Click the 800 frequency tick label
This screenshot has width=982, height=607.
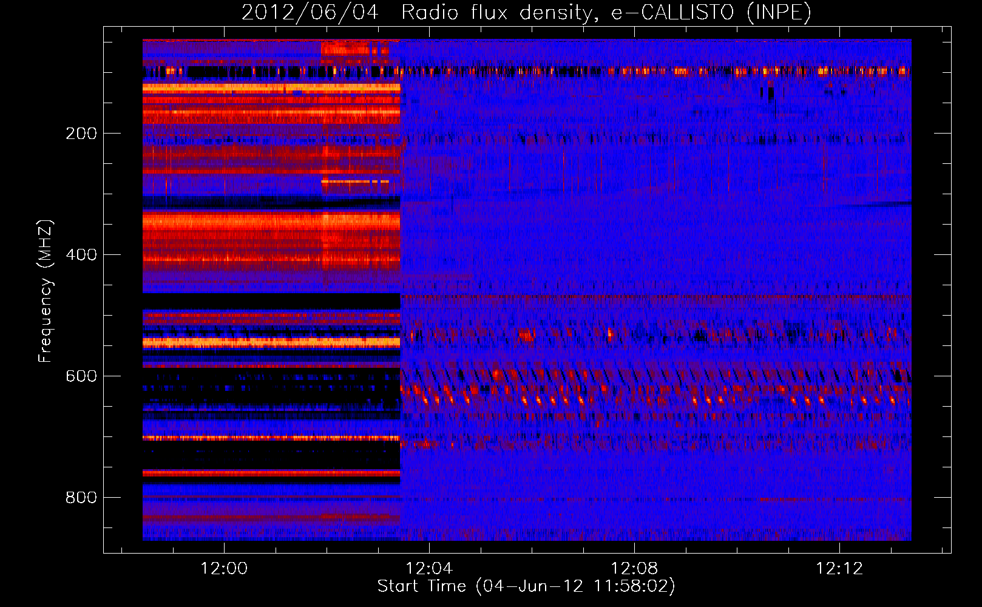pyautogui.click(x=81, y=497)
